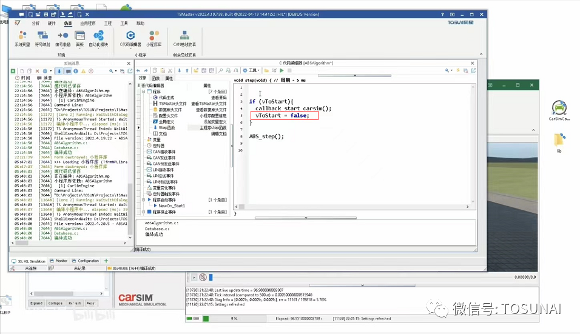Open the 符号映射 ribbon tool

42,38
